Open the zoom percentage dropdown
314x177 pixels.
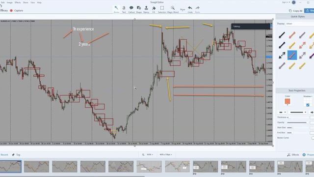[x=150, y=155]
